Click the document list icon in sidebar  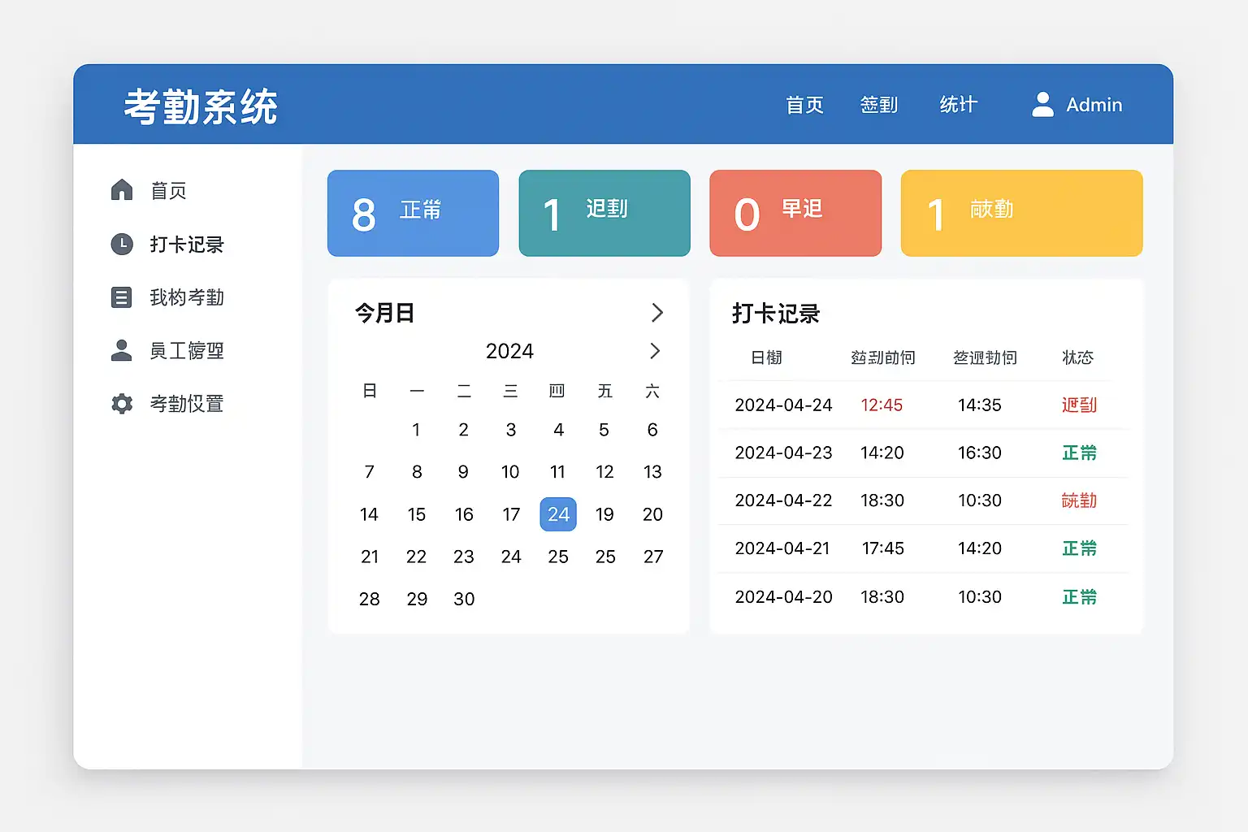(122, 297)
